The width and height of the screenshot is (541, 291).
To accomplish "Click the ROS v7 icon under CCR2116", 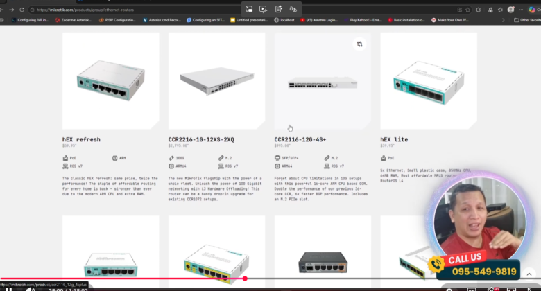I will coord(327,166).
